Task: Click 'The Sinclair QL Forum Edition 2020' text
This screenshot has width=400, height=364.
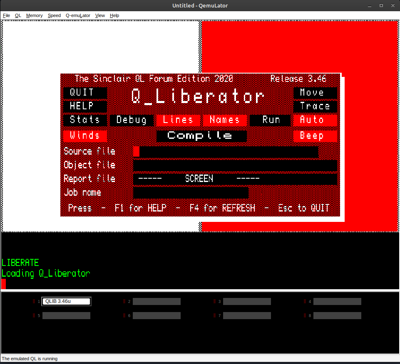Action: (154, 79)
